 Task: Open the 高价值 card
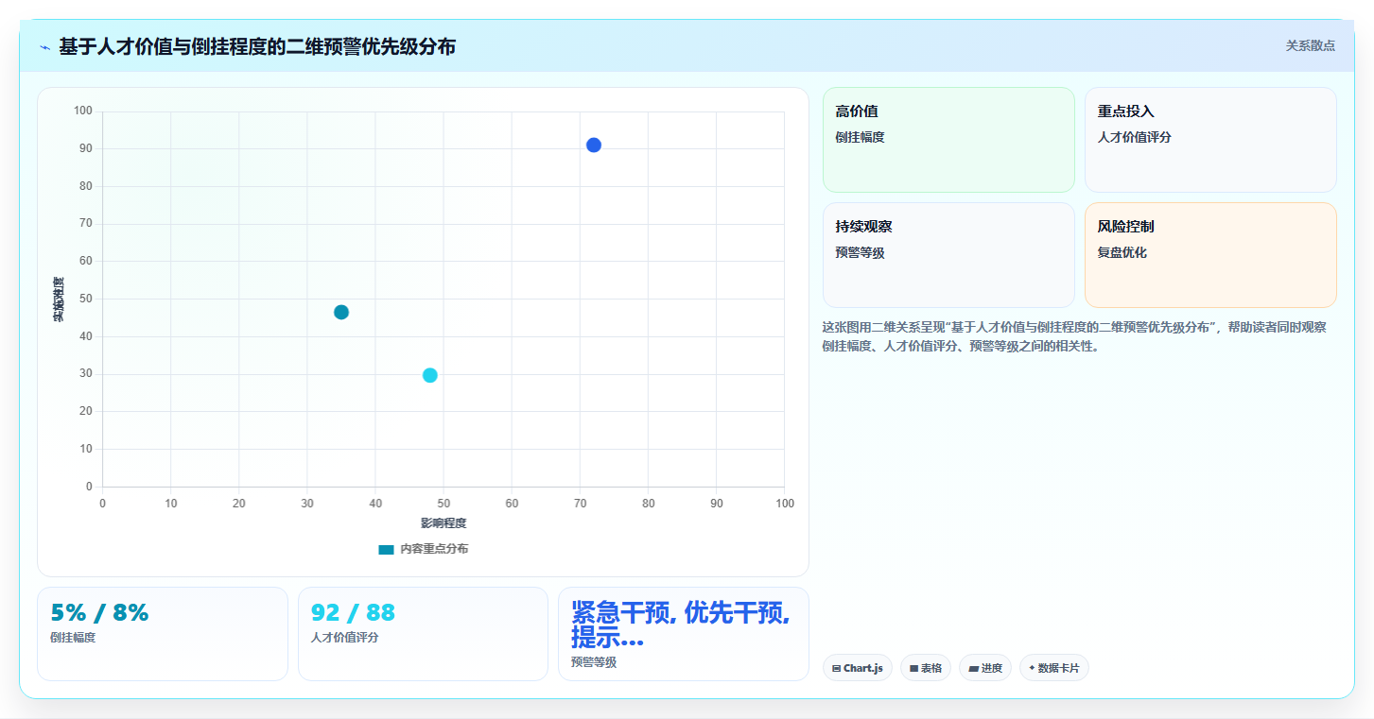click(x=948, y=140)
